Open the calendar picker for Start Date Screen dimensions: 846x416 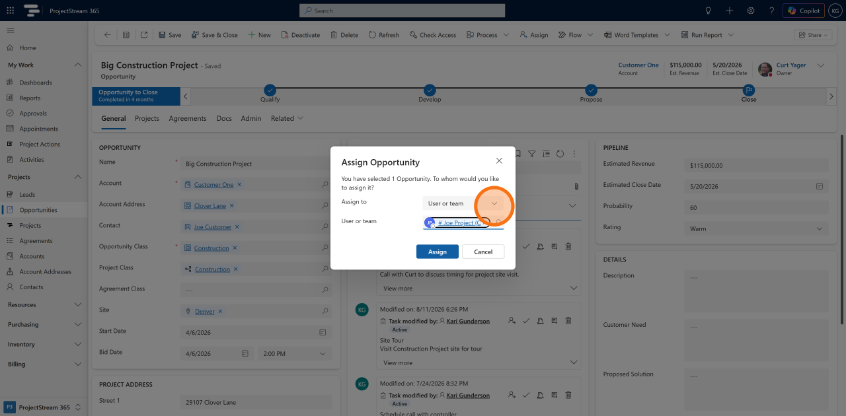[323, 333]
